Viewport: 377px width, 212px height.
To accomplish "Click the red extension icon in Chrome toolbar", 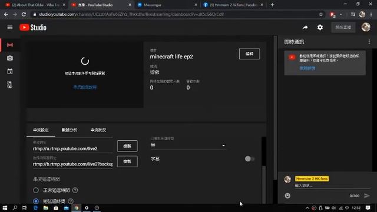I will click(332, 15).
